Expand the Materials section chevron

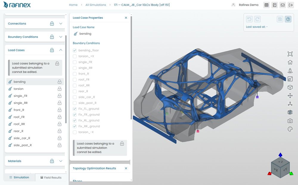pos(60,161)
